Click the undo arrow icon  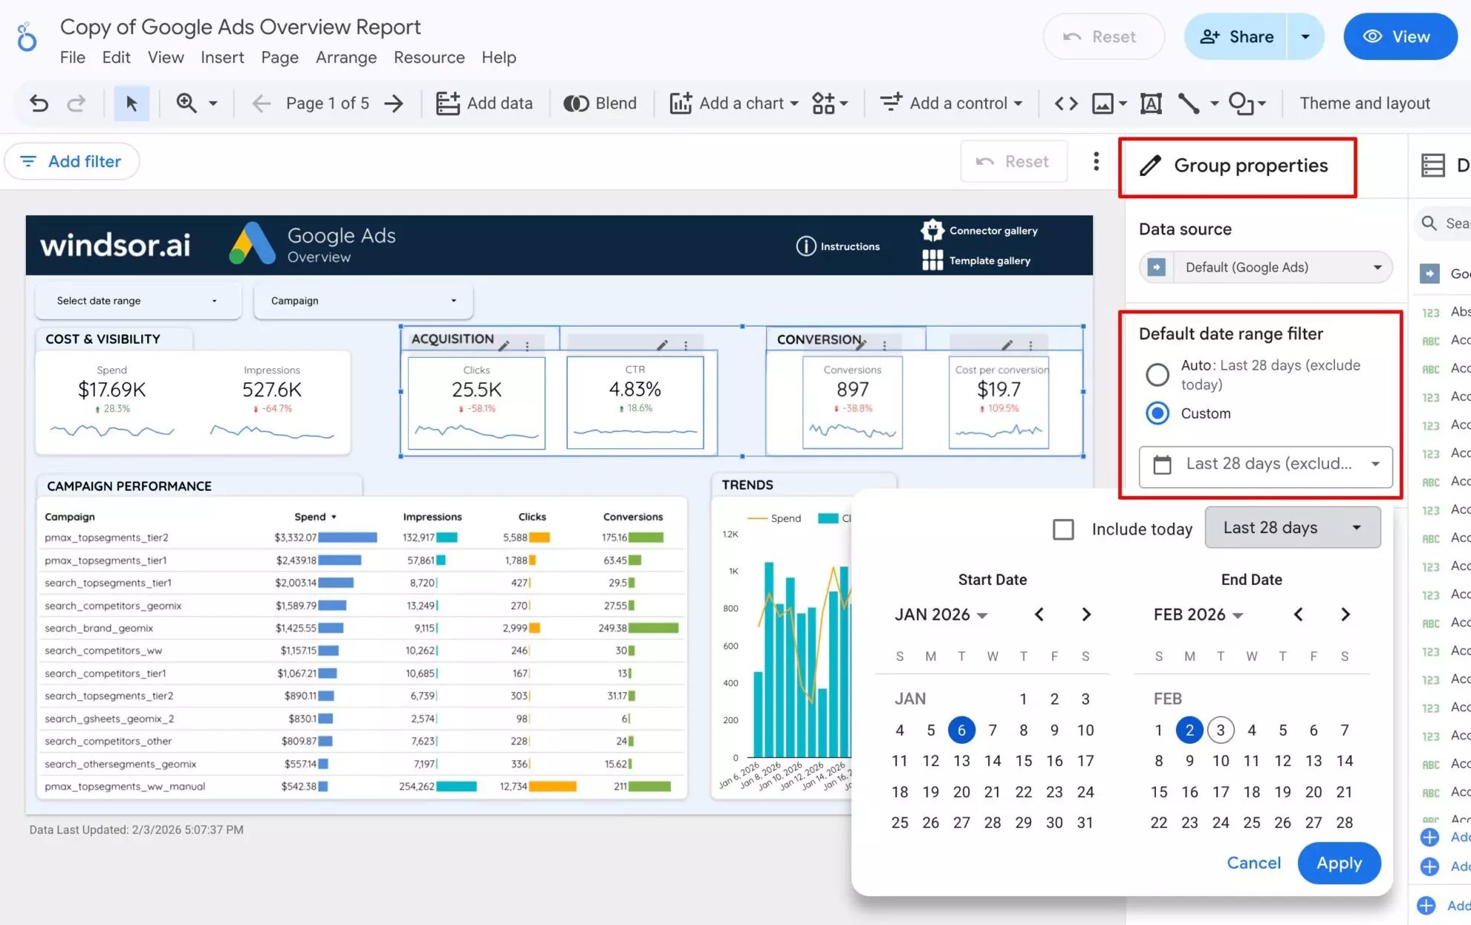click(x=39, y=103)
